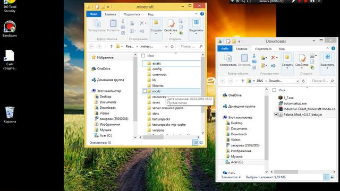Click the red delete X in Downloads ribbon

[273, 57]
